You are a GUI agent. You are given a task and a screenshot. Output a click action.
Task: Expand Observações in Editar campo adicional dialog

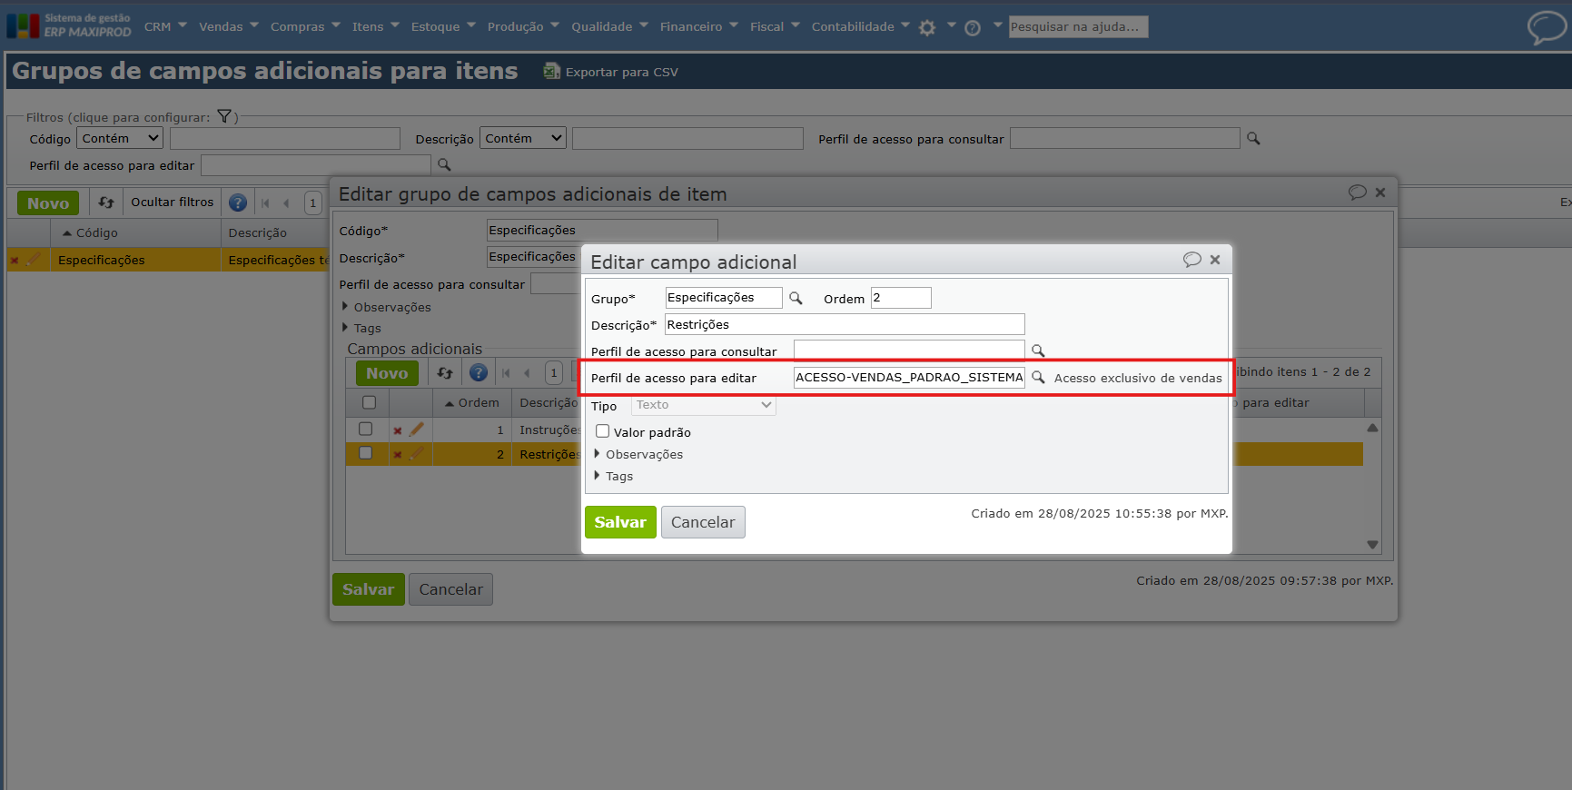[x=638, y=454]
